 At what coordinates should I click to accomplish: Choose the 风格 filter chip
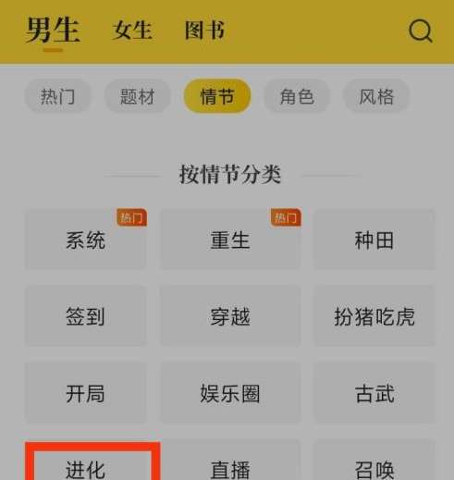pos(376,96)
